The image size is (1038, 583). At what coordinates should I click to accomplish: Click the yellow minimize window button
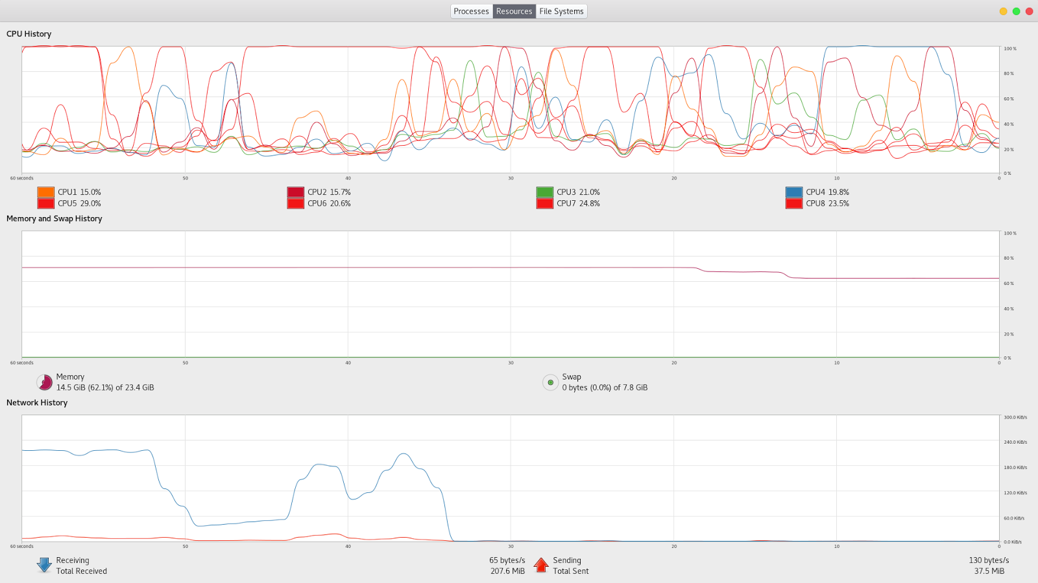[1003, 11]
